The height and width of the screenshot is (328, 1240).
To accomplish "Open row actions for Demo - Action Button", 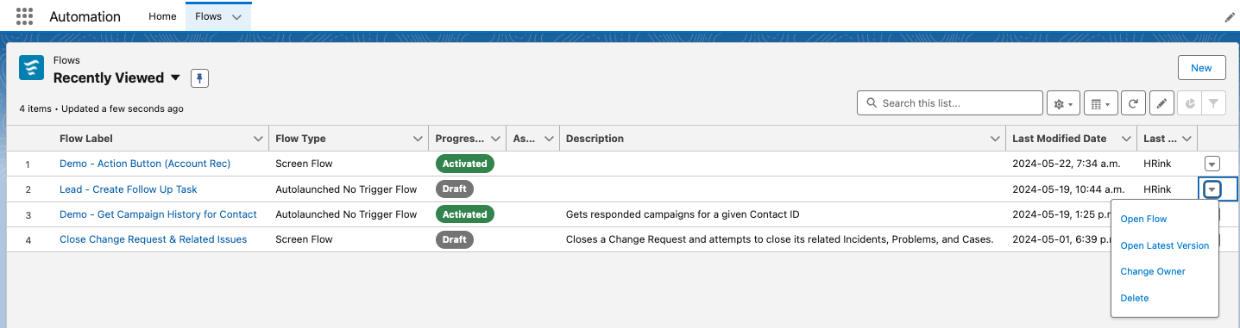I will pos(1212,164).
